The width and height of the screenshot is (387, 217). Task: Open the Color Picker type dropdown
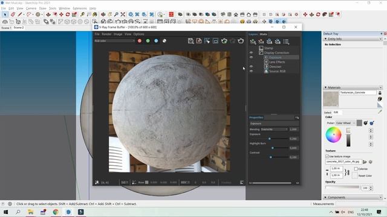pos(345,123)
